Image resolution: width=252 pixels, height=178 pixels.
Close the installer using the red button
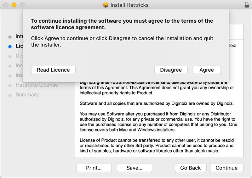coord(6,5)
